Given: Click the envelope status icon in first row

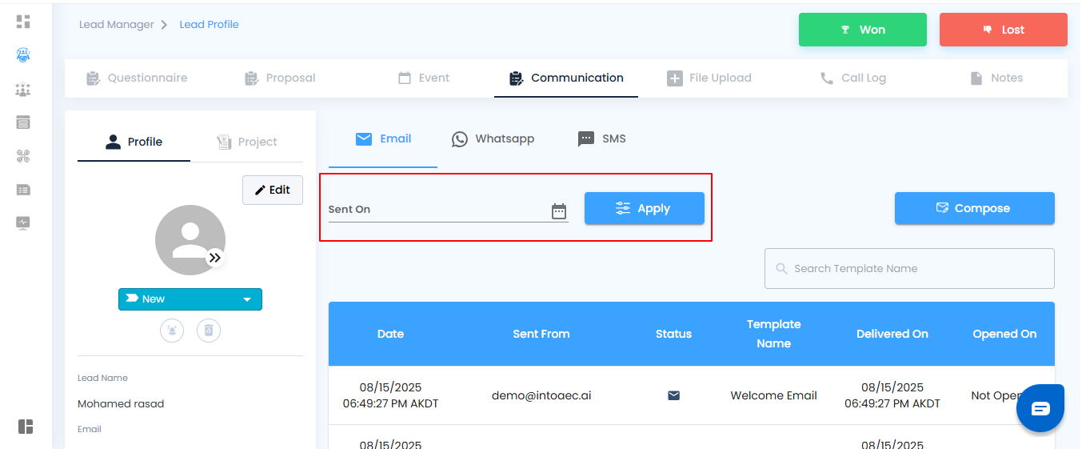Looking at the screenshot, I should (673, 395).
